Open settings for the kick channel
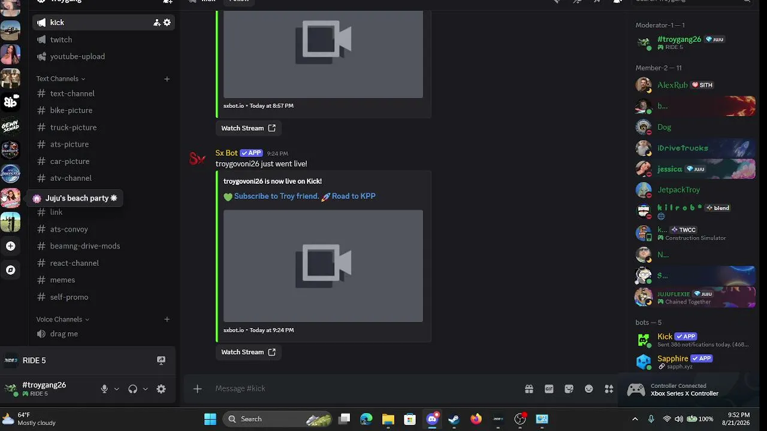Screen dimensions: 767x431 [x=167, y=23]
